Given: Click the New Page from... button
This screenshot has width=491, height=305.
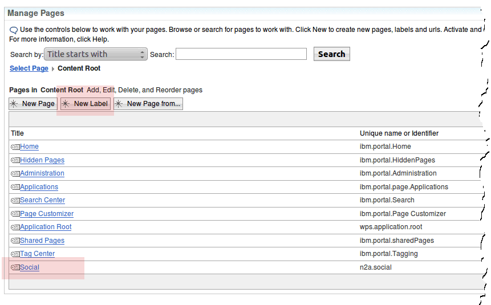Looking at the screenshot, I should point(148,104).
